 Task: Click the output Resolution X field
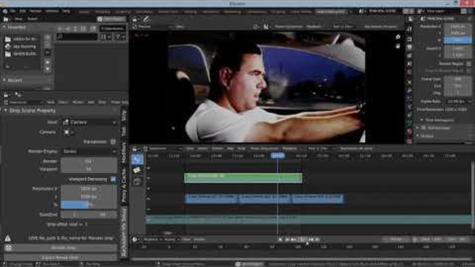(458, 27)
